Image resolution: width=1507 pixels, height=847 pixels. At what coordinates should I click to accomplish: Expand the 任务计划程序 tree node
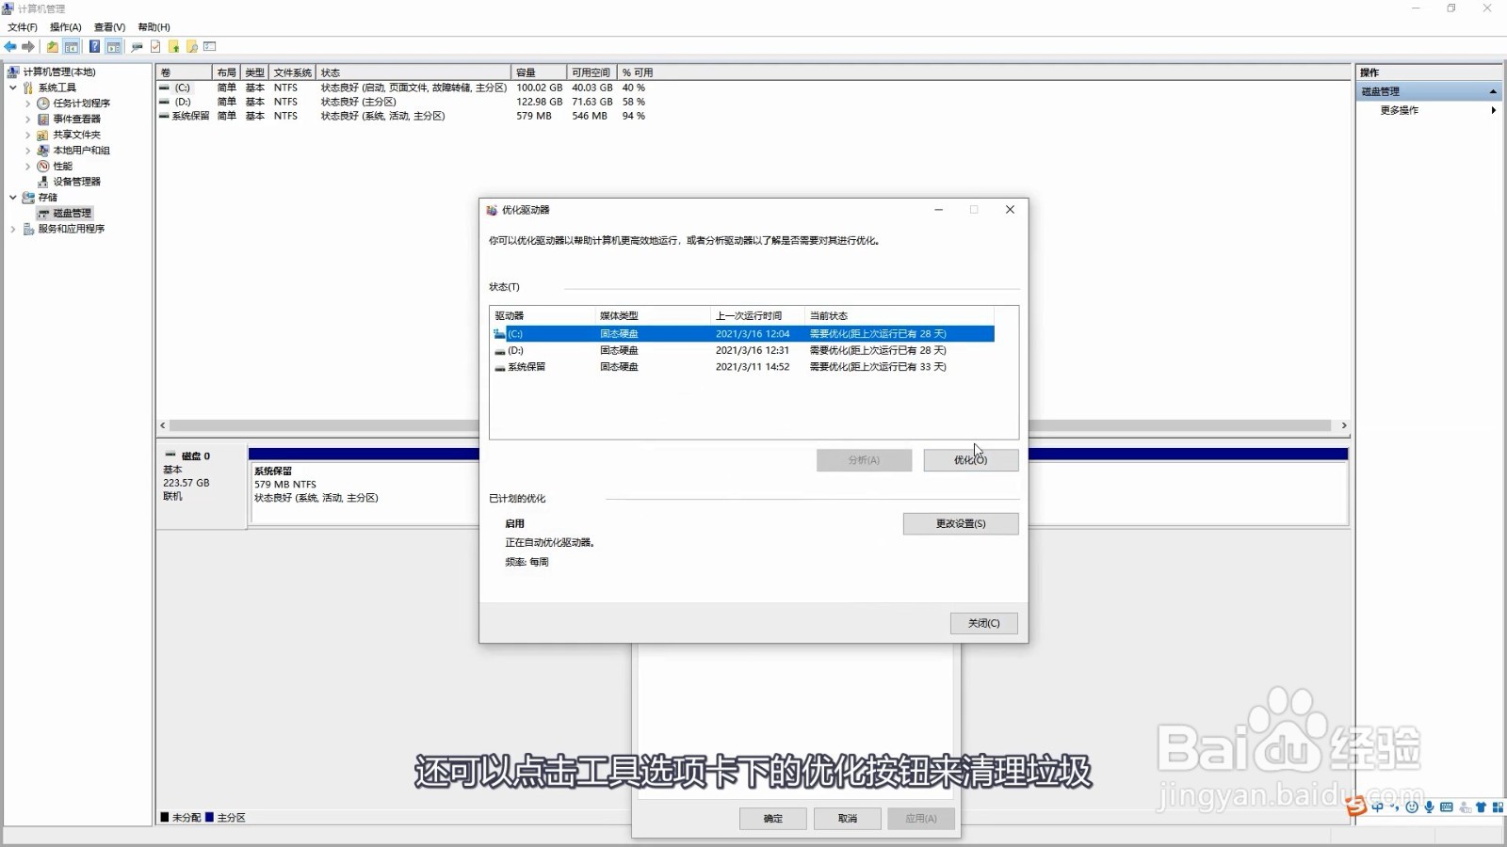[28, 104]
